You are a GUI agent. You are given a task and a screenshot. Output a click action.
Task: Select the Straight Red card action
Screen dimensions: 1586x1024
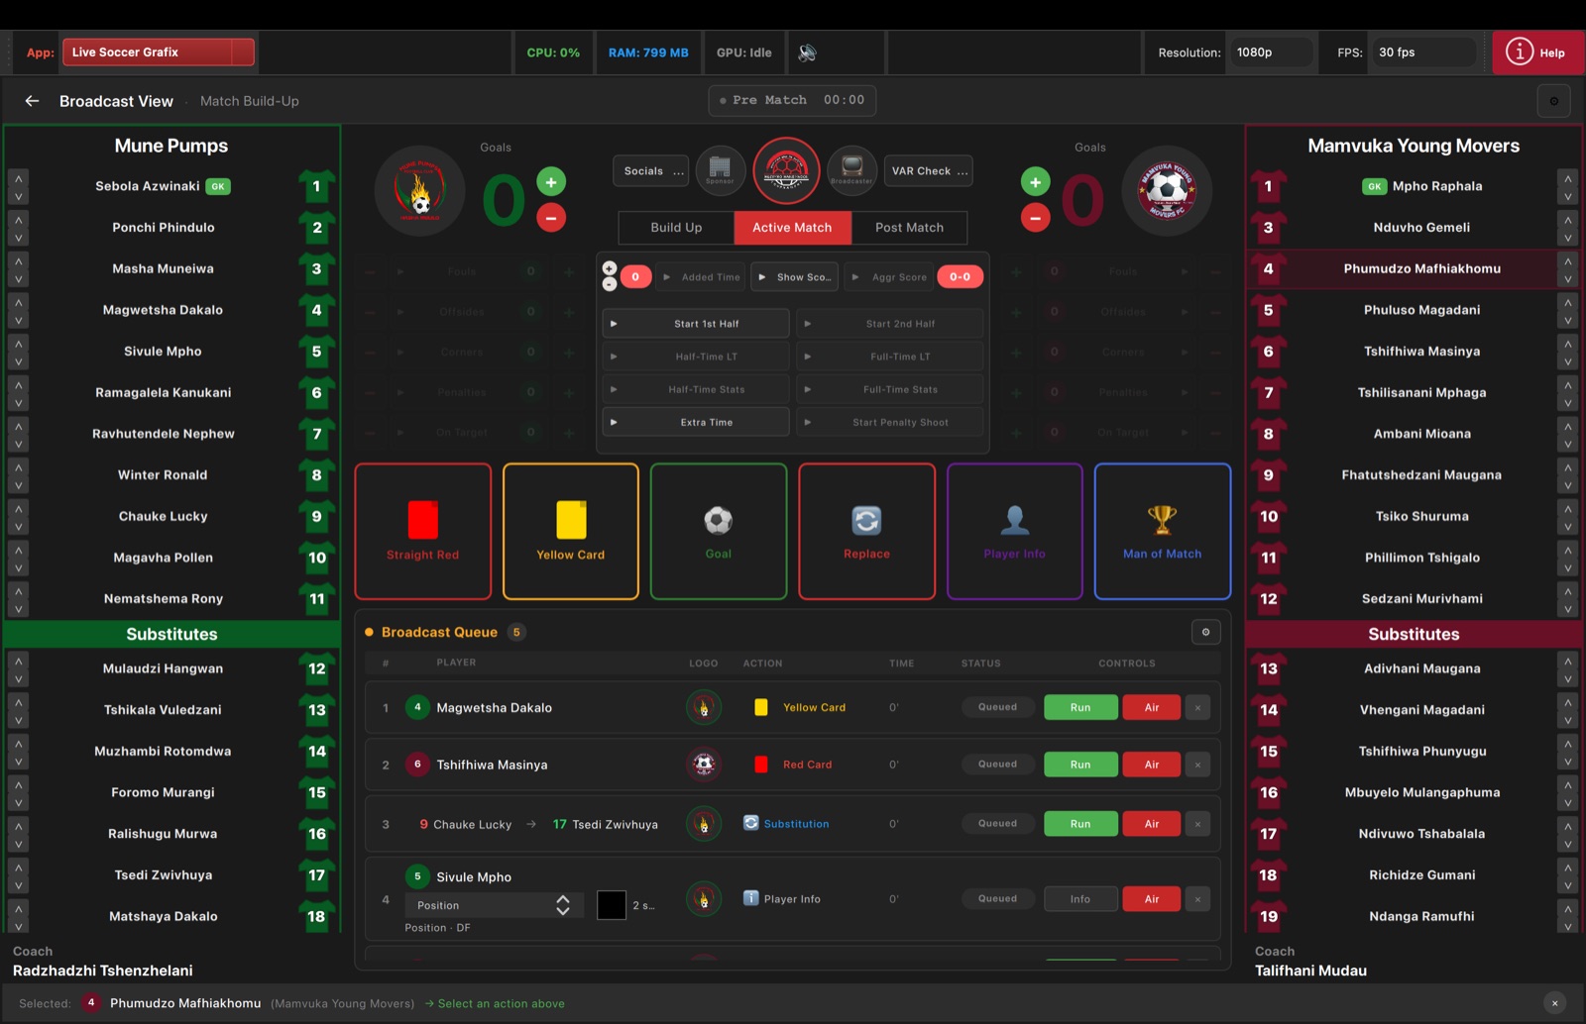[423, 531]
